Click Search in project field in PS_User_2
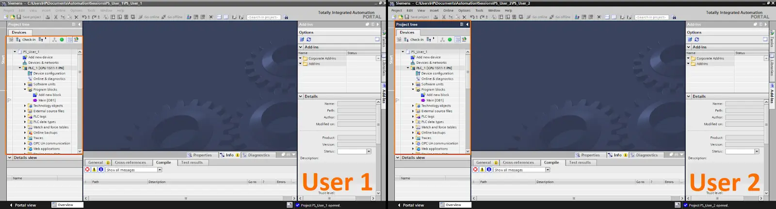 tap(652, 17)
